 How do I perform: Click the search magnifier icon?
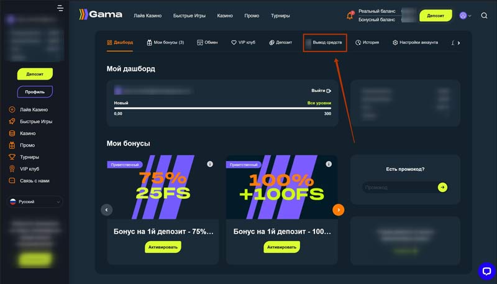click(x=484, y=16)
